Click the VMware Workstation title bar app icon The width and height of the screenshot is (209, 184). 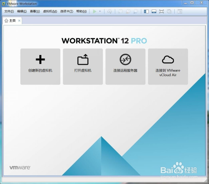(x=4, y=4)
